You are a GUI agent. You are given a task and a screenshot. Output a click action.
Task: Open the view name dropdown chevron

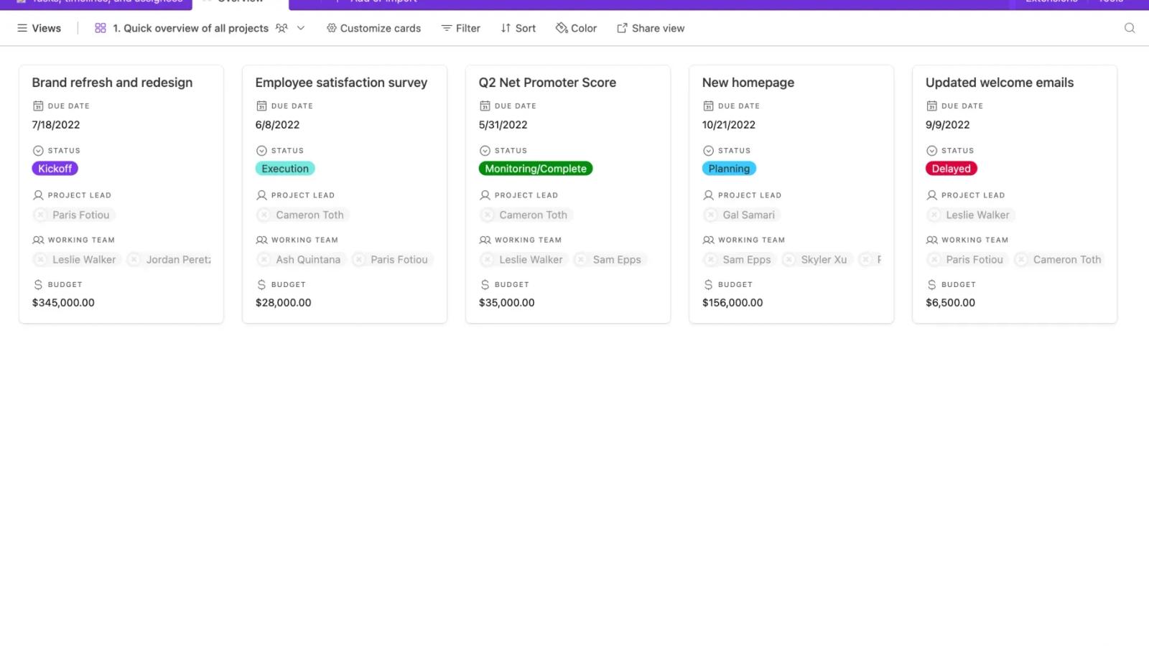click(x=301, y=28)
